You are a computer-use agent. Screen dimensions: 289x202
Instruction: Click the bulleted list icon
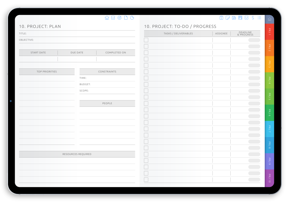click(x=259, y=18)
